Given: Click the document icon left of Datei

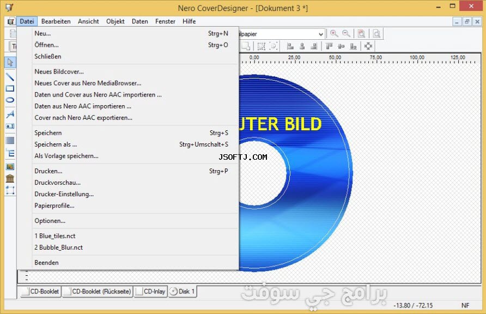Looking at the screenshot, I should tap(11, 21).
